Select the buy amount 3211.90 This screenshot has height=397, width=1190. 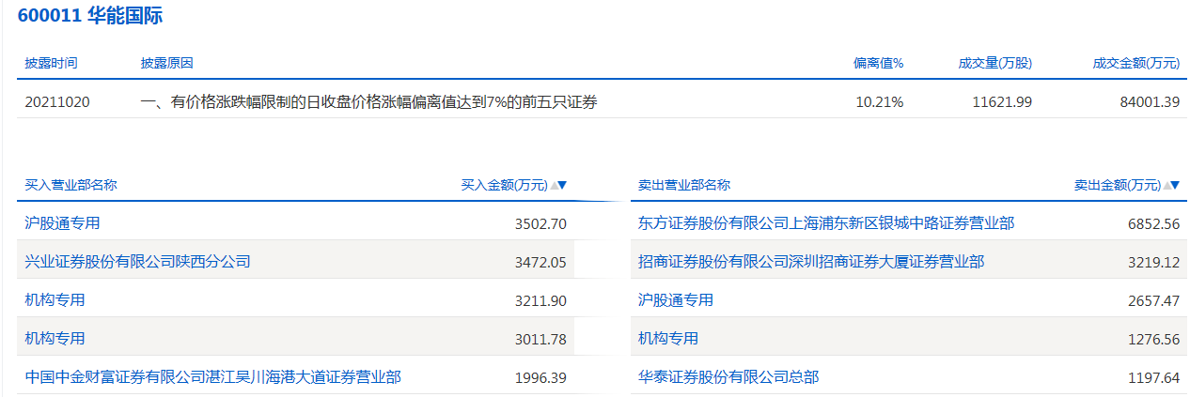point(540,300)
